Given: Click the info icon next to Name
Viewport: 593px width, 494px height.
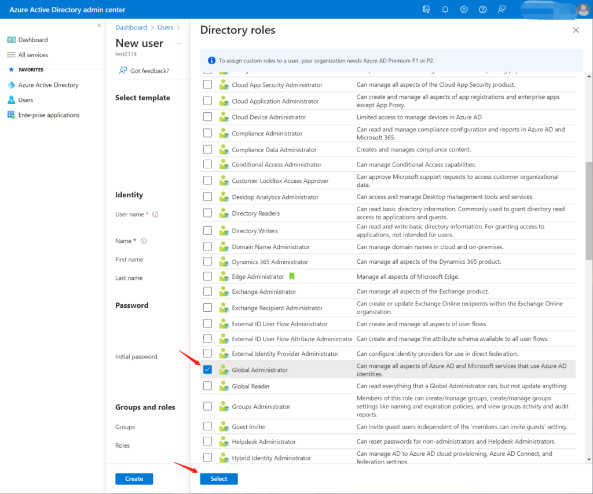Looking at the screenshot, I should point(144,241).
